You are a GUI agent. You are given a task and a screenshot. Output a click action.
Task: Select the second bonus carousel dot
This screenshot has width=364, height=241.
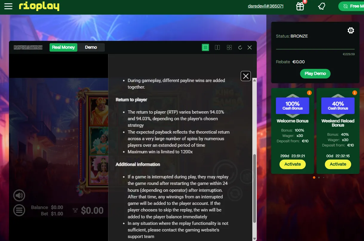coord(319,177)
